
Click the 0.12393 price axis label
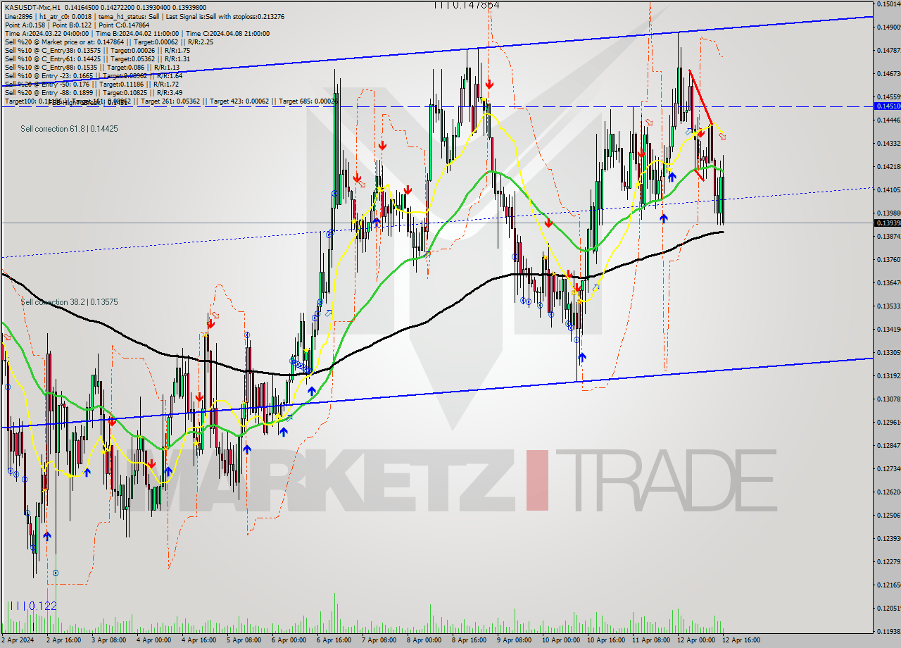[888, 538]
